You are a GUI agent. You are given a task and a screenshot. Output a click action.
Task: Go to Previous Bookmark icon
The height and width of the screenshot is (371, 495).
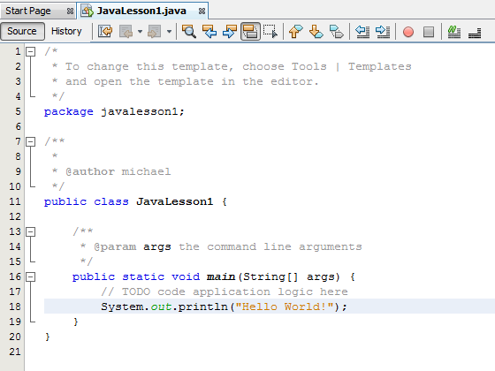(295, 32)
